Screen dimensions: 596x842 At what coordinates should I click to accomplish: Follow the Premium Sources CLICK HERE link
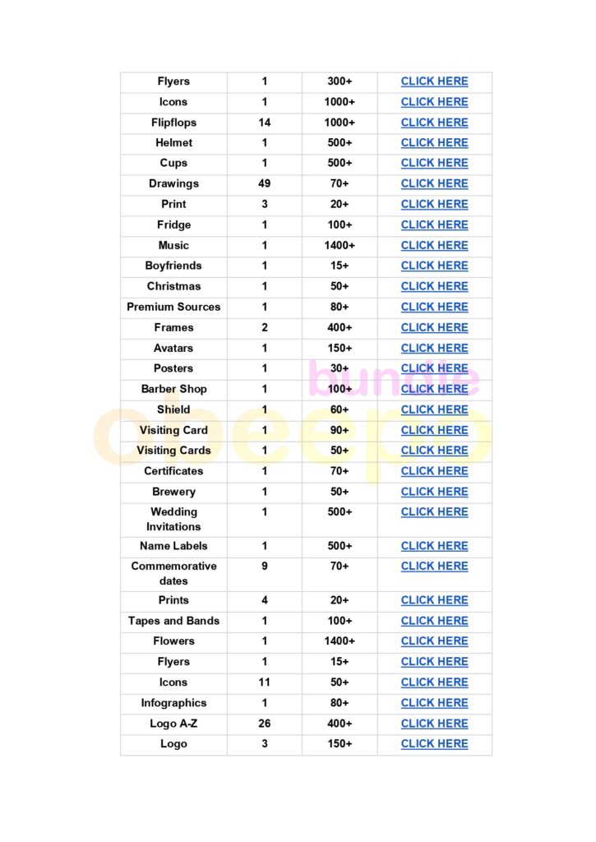[x=434, y=307]
